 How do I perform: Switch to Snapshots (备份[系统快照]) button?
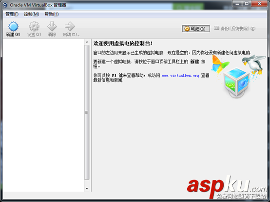[x=234, y=28]
